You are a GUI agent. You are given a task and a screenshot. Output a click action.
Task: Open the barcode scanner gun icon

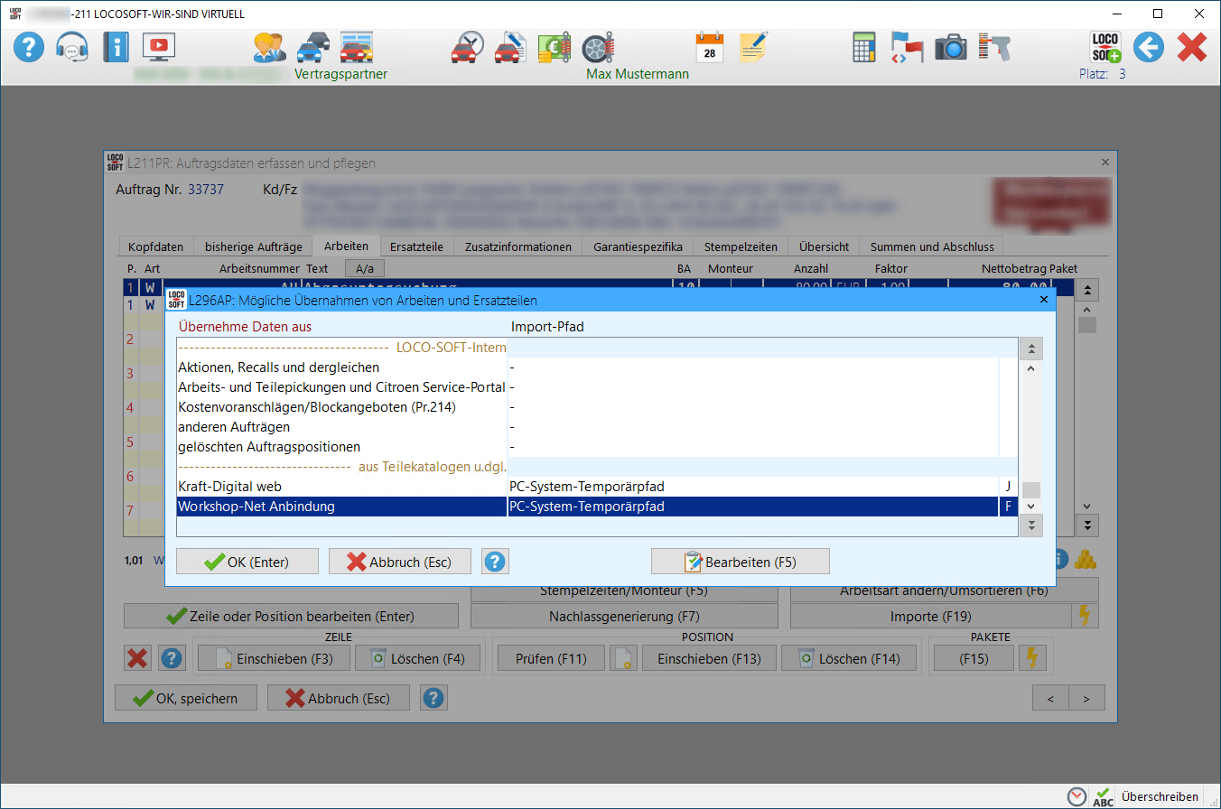994,47
